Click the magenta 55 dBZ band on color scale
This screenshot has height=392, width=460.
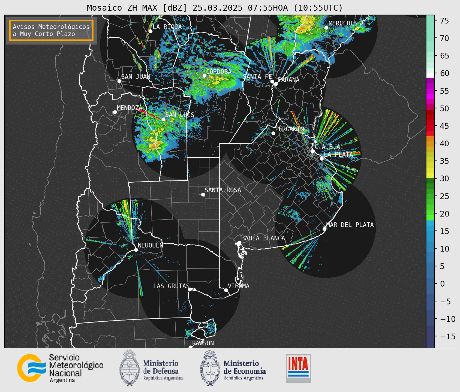pyautogui.click(x=430, y=91)
